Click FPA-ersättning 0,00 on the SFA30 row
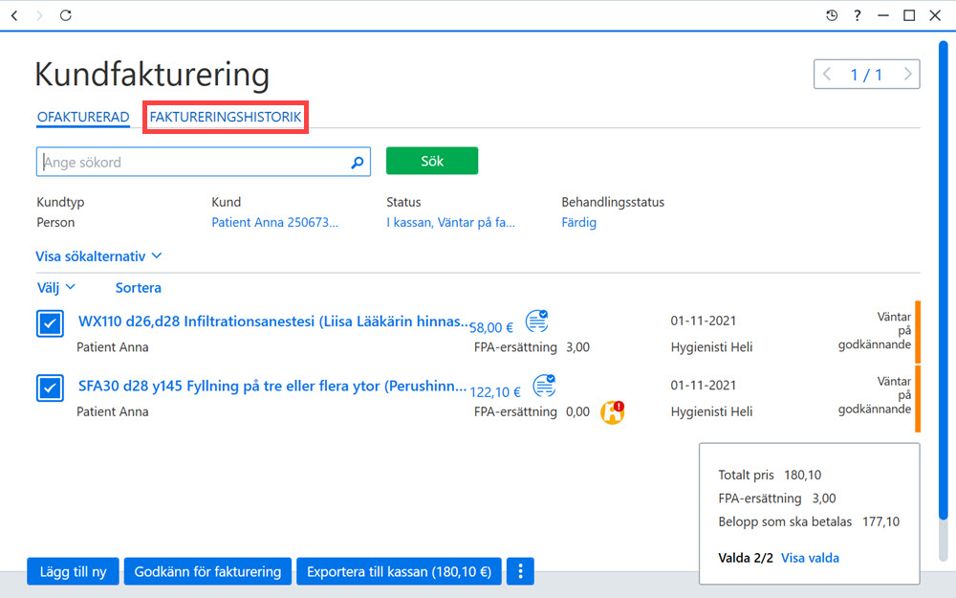The image size is (956, 598). (532, 411)
